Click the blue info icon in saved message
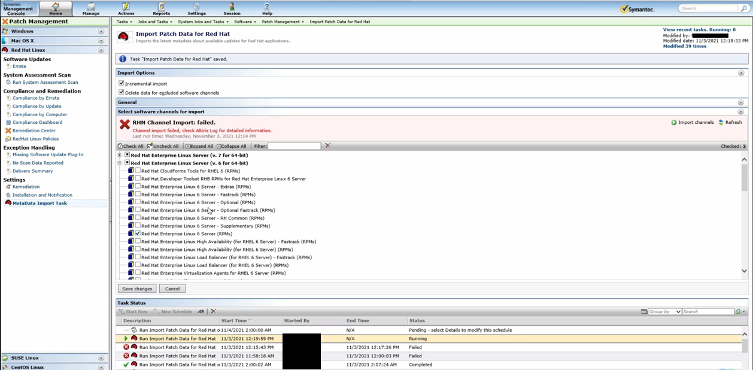753x370 pixels. 123,59
